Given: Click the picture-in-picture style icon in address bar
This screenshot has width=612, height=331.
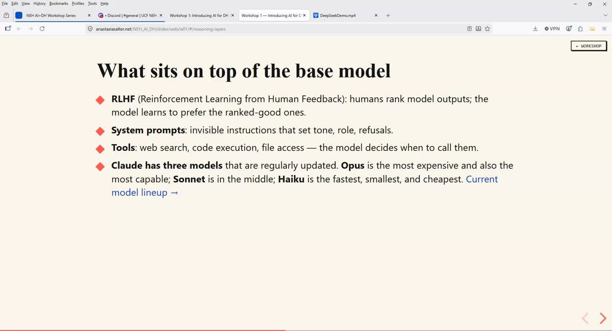Looking at the screenshot, I should (x=478, y=29).
